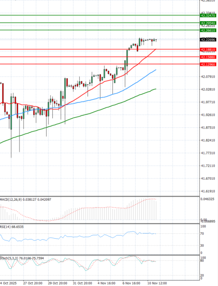Click the 29 Oct 20:00 date marker
The height and width of the screenshot is (286, 218).
click(57, 283)
